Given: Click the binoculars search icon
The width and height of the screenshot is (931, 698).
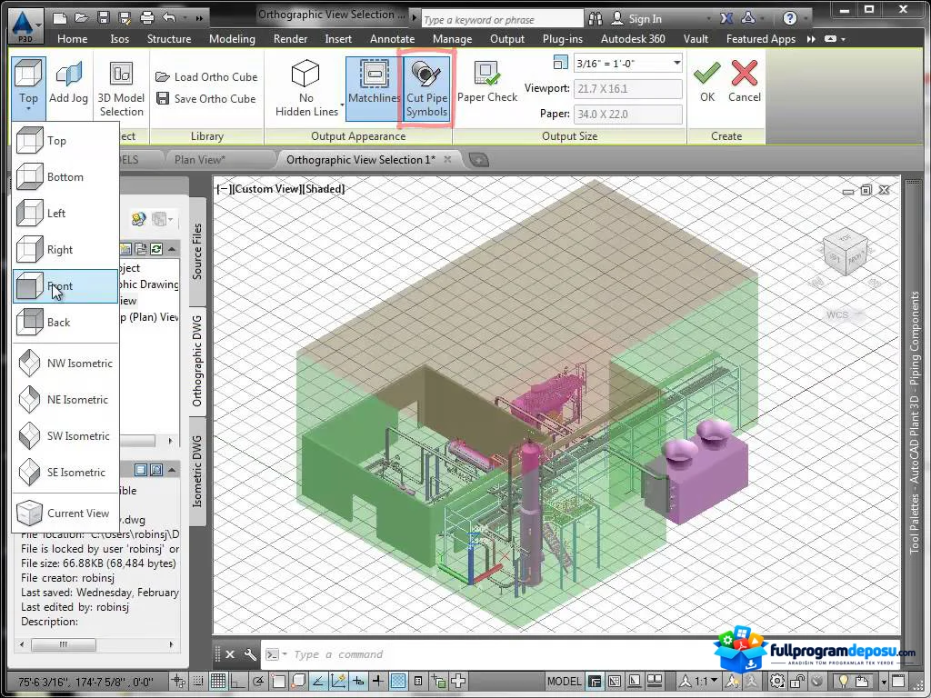Looking at the screenshot, I should click(595, 19).
